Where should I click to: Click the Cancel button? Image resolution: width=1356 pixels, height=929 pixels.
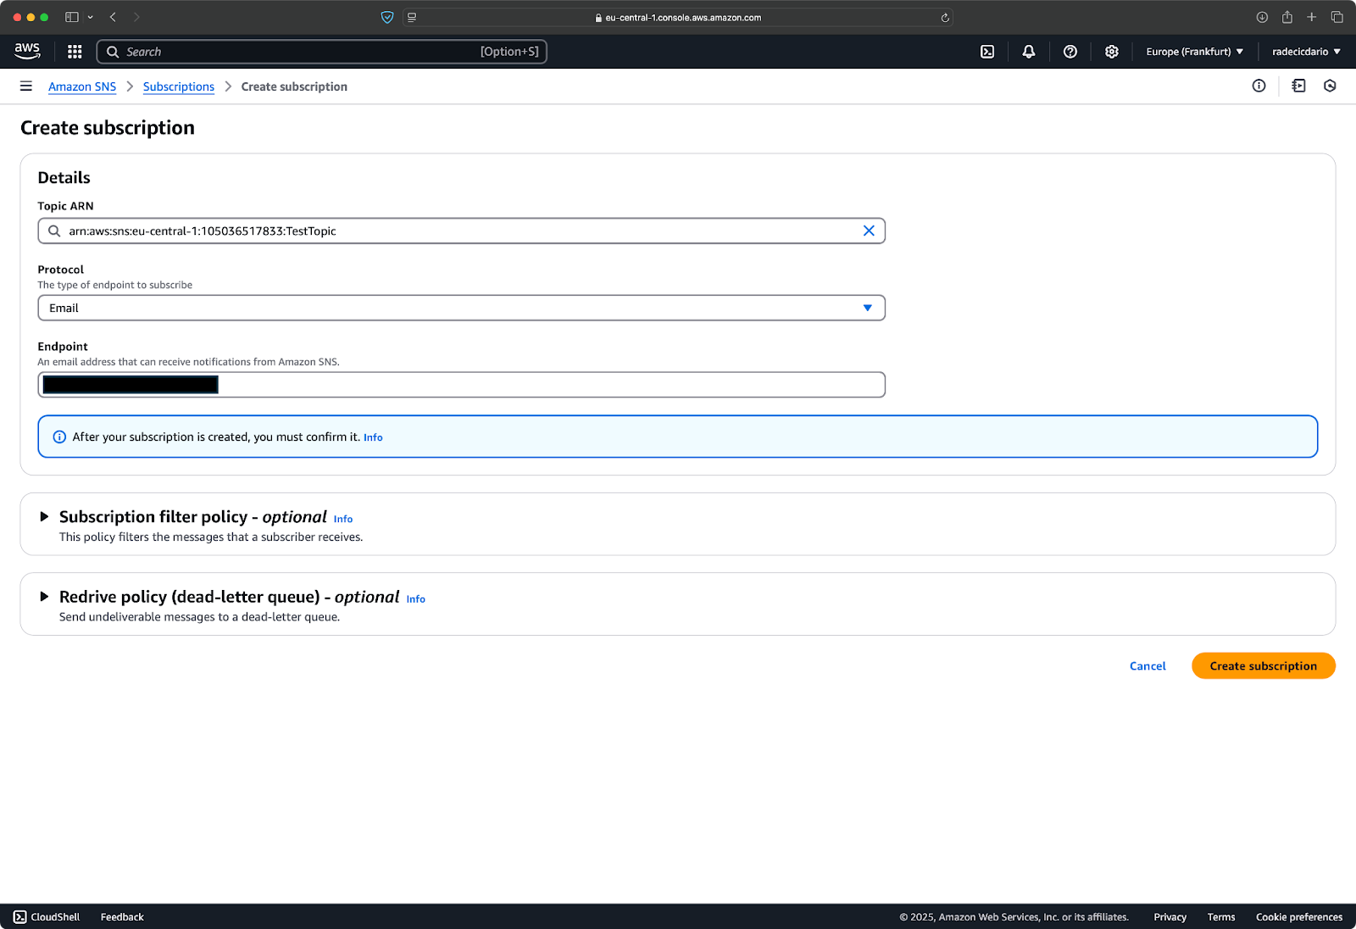coord(1148,666)
